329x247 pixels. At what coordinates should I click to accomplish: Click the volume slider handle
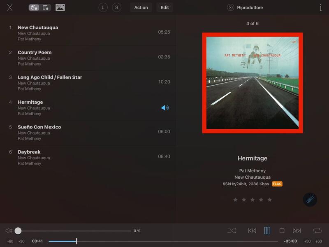[18, 231]
